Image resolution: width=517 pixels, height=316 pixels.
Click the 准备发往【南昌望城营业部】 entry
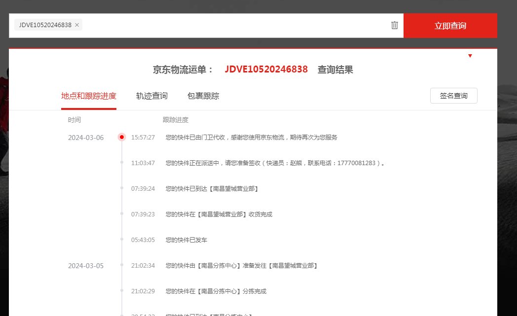coord(241,266)
